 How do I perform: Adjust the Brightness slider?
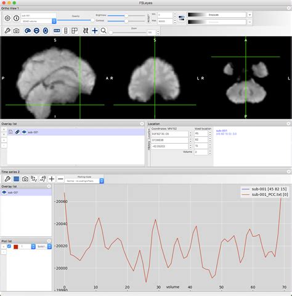126,15
